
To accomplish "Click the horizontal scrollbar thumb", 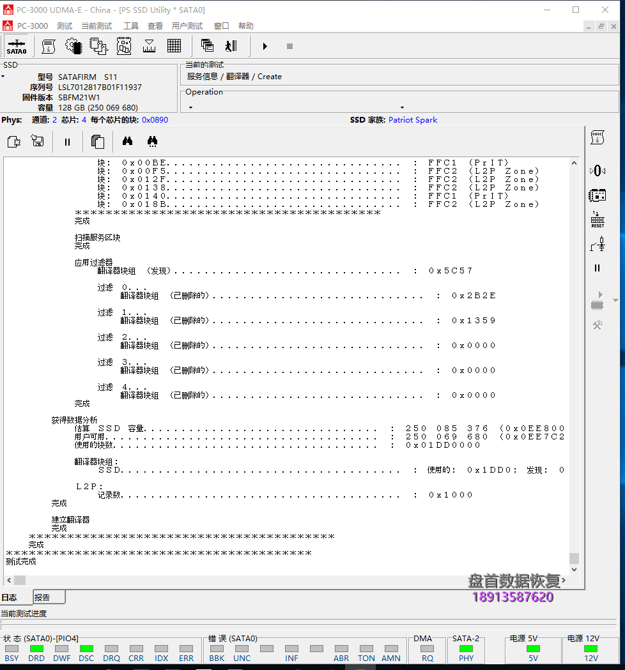I will click(x=20, y=581).
